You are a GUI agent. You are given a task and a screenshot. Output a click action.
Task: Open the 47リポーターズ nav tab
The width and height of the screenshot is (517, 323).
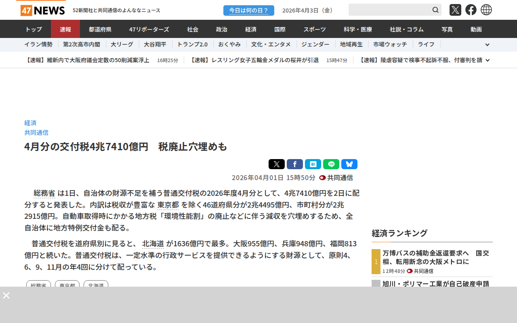tap(149, 29)
